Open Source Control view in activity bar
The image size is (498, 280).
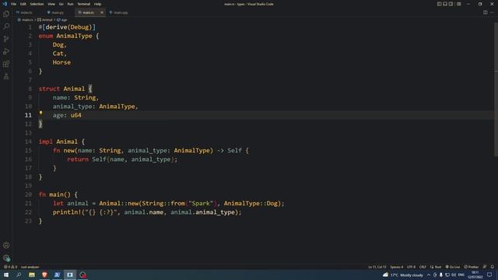[x=6, y=39]
